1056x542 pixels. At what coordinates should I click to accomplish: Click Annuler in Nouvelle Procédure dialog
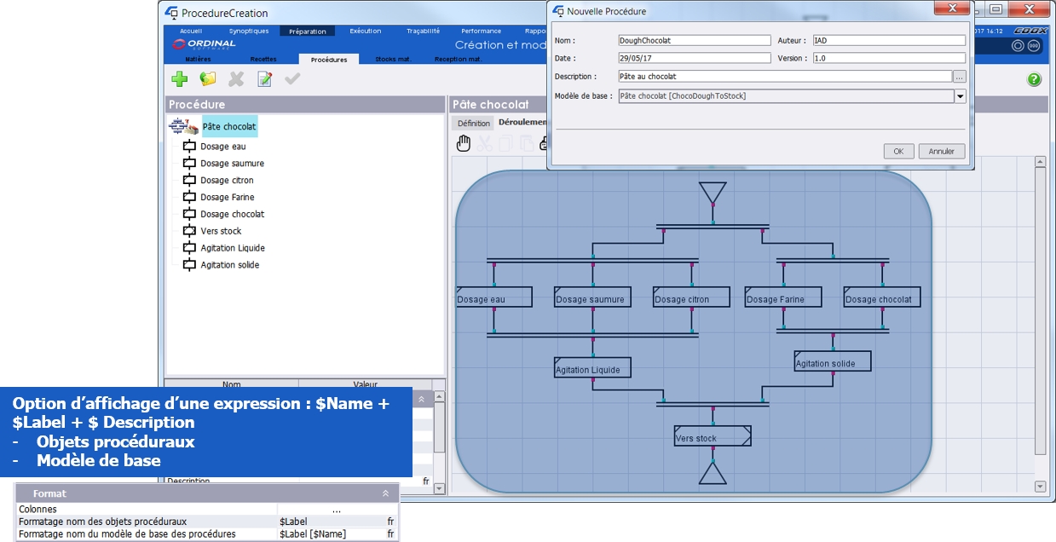942,151
